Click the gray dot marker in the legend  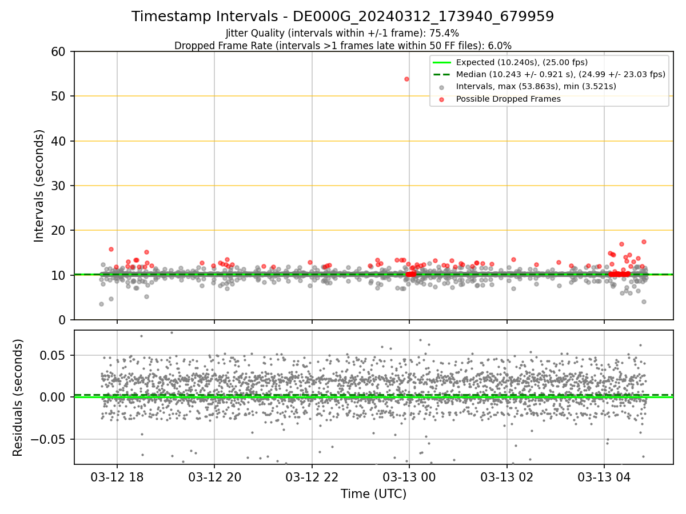(x=442, y=87)
